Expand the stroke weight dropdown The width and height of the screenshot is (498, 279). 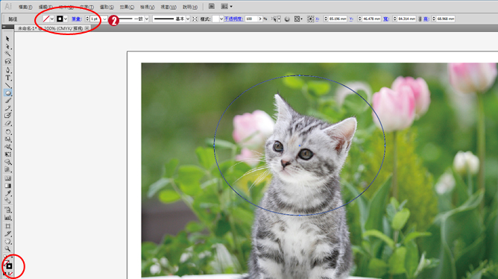pyautogui.click(x=104, y=19)
